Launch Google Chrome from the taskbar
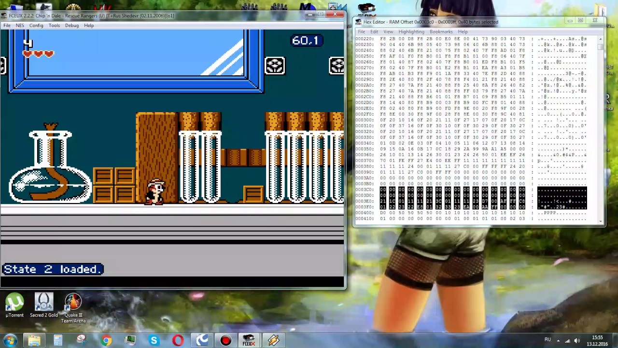618x348 pixels. pos(106,341)
